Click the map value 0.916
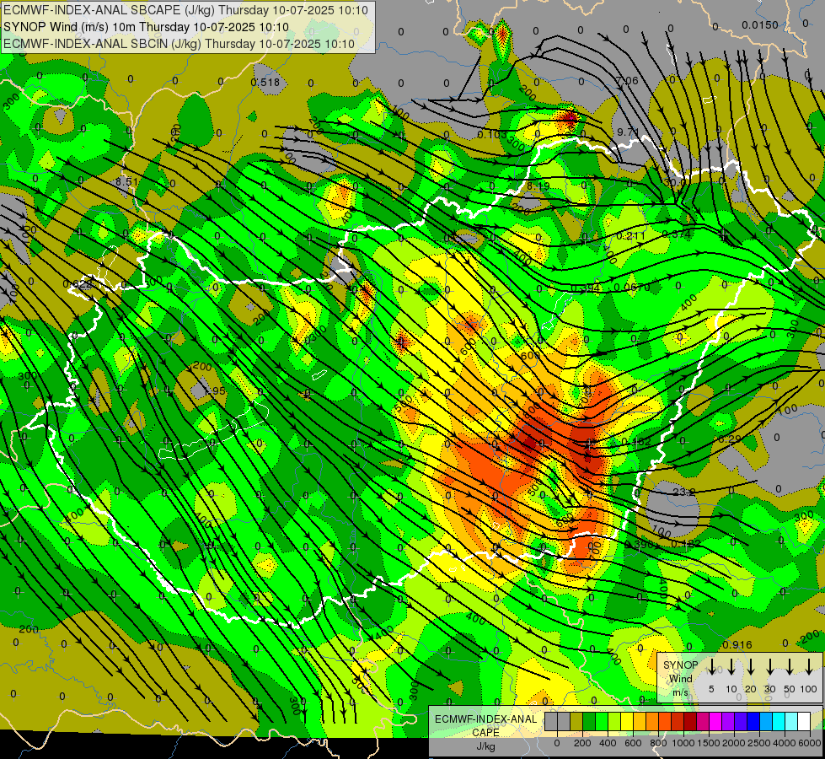Screen dimensions: 825x759 (737, 644)
